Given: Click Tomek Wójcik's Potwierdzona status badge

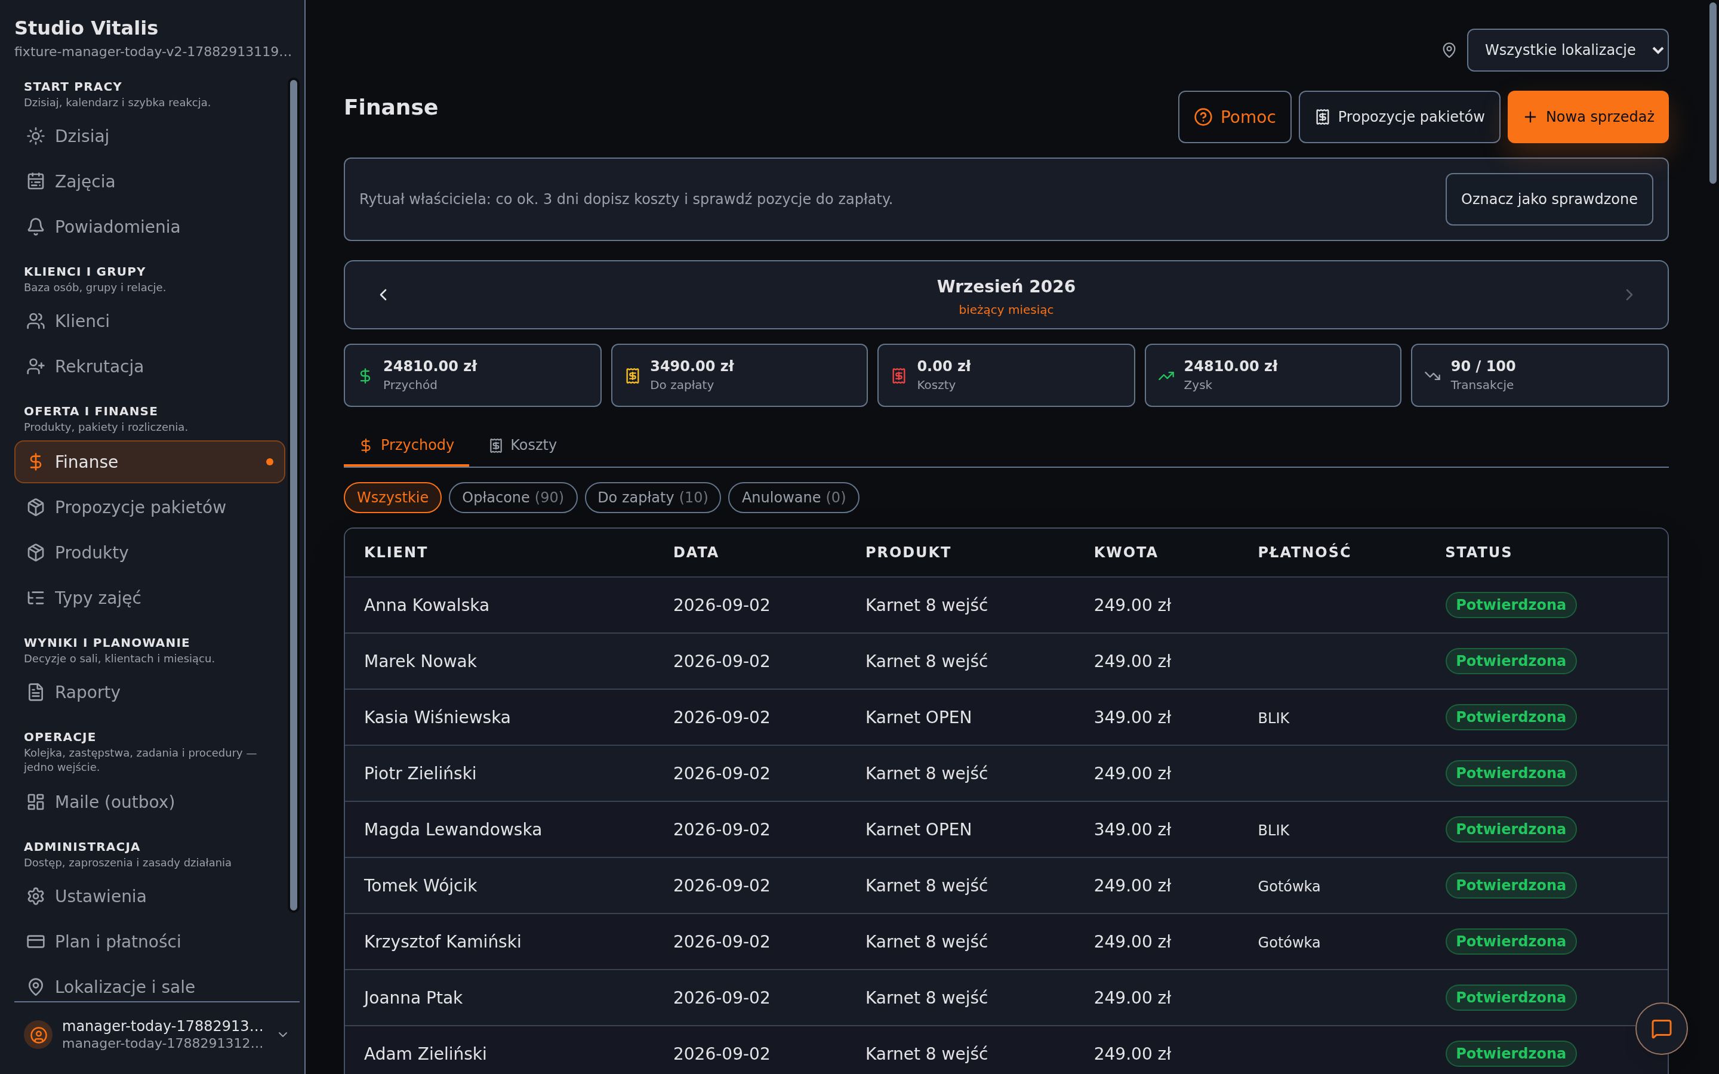Looking at the screenshot, I should (1510, 886).
